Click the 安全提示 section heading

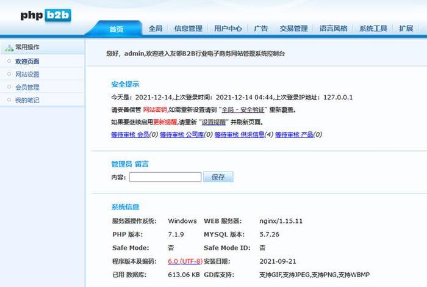pos(125,84)
